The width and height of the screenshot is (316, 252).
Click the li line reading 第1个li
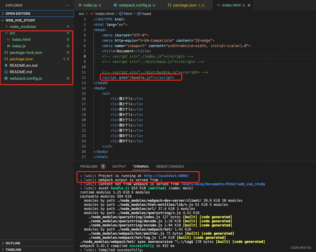127,99
